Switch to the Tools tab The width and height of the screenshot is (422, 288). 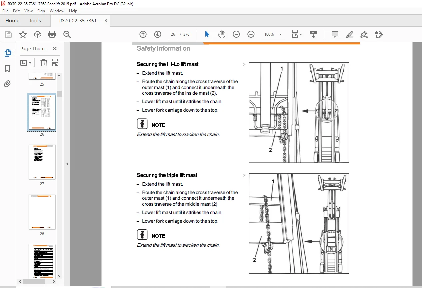pyautogui.click(x=35, y=21)
